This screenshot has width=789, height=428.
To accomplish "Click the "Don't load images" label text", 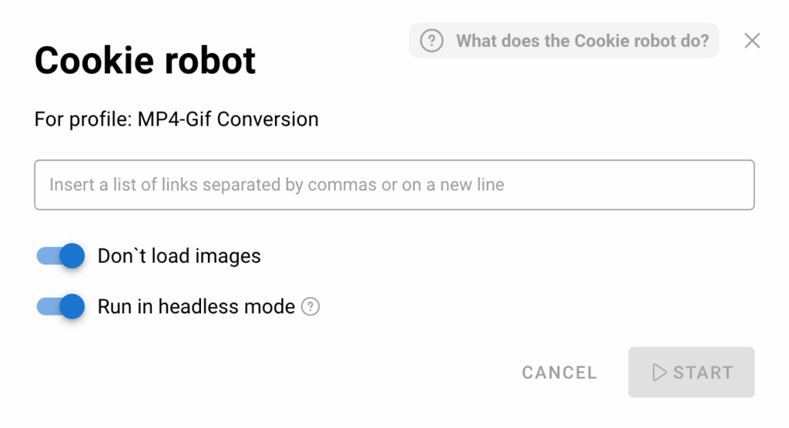I will coord(179,256).
